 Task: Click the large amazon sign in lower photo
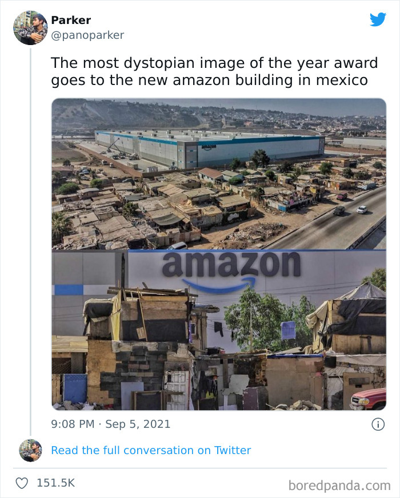[x=231, y=272]
